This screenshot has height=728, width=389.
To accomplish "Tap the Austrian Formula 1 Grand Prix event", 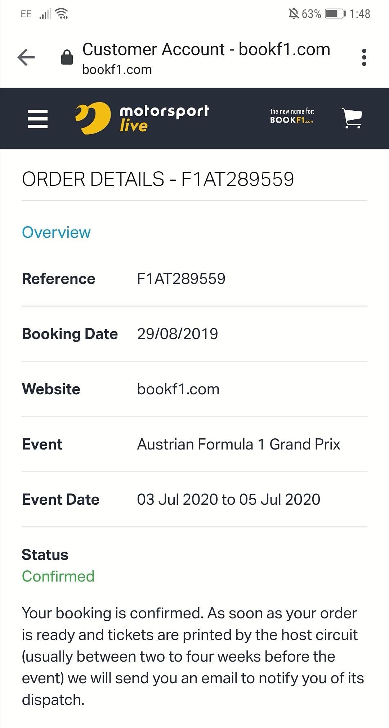I will coord(238,444).
